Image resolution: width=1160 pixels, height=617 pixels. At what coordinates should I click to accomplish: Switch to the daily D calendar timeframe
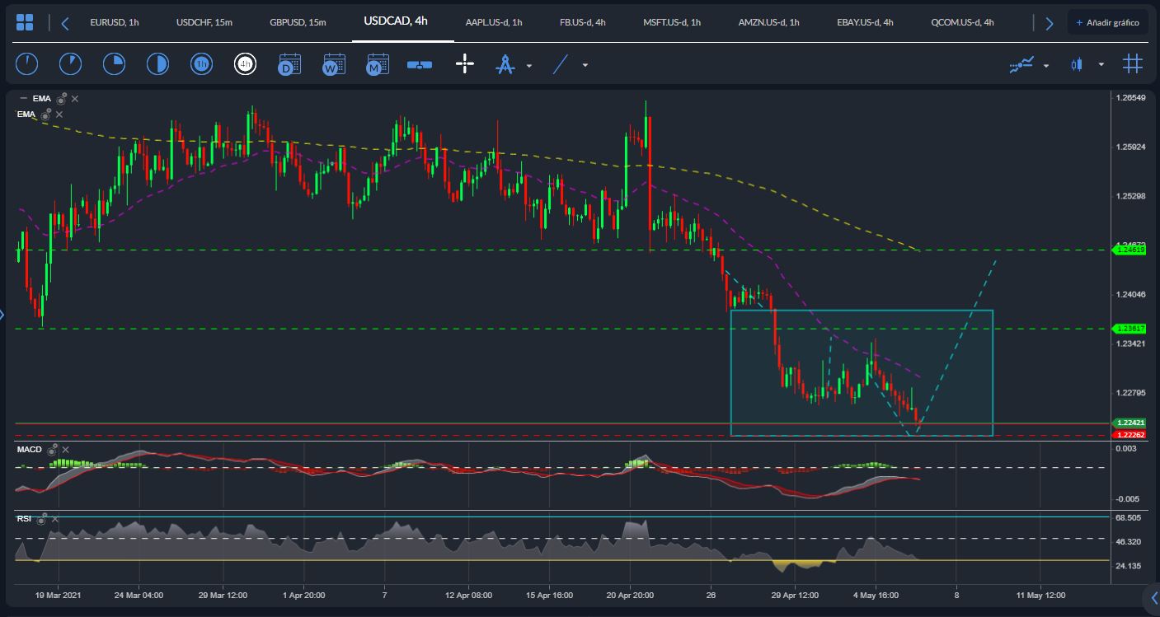tap(289, 63)
